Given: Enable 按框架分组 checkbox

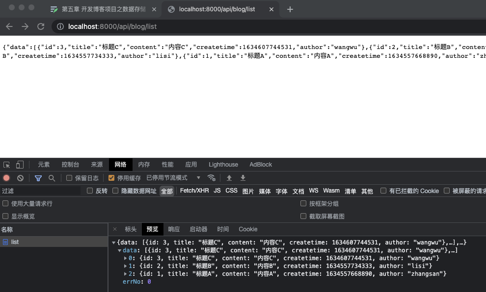Looking at the screenshot, I should (x=303, y=203).
